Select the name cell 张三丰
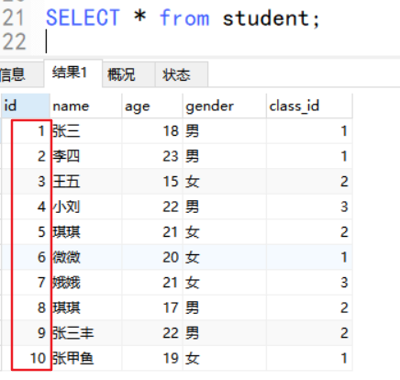 tap(86, 333)
